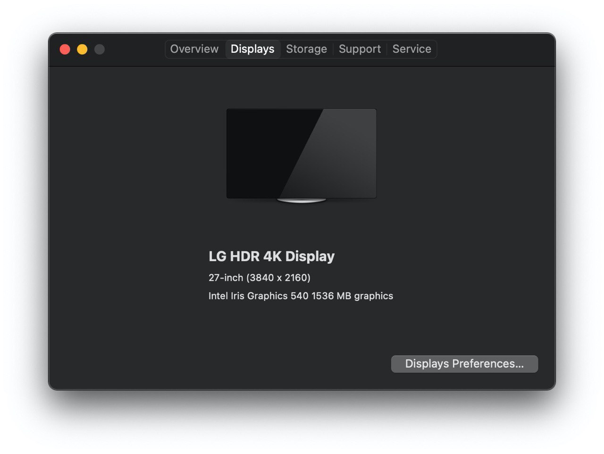Image resolution: width=604 pixels, height=454 pixels.
Task: Click the 27-inch (3840 x 2160) text
Action: 260,278
